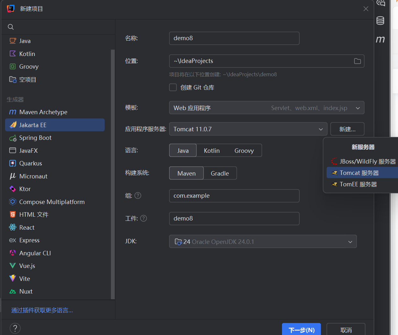This screenshot has height=335, width=398.
Task: Choose the Angular CLI generator
Action: (x=55, y=253)
